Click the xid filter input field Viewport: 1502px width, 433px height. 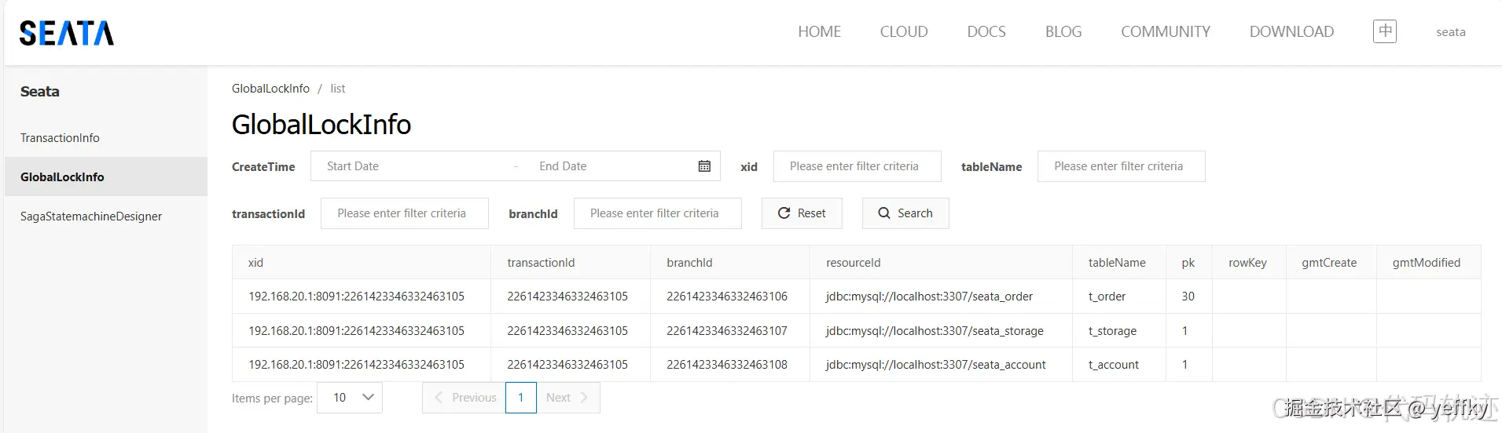click(x=857, y=166)
